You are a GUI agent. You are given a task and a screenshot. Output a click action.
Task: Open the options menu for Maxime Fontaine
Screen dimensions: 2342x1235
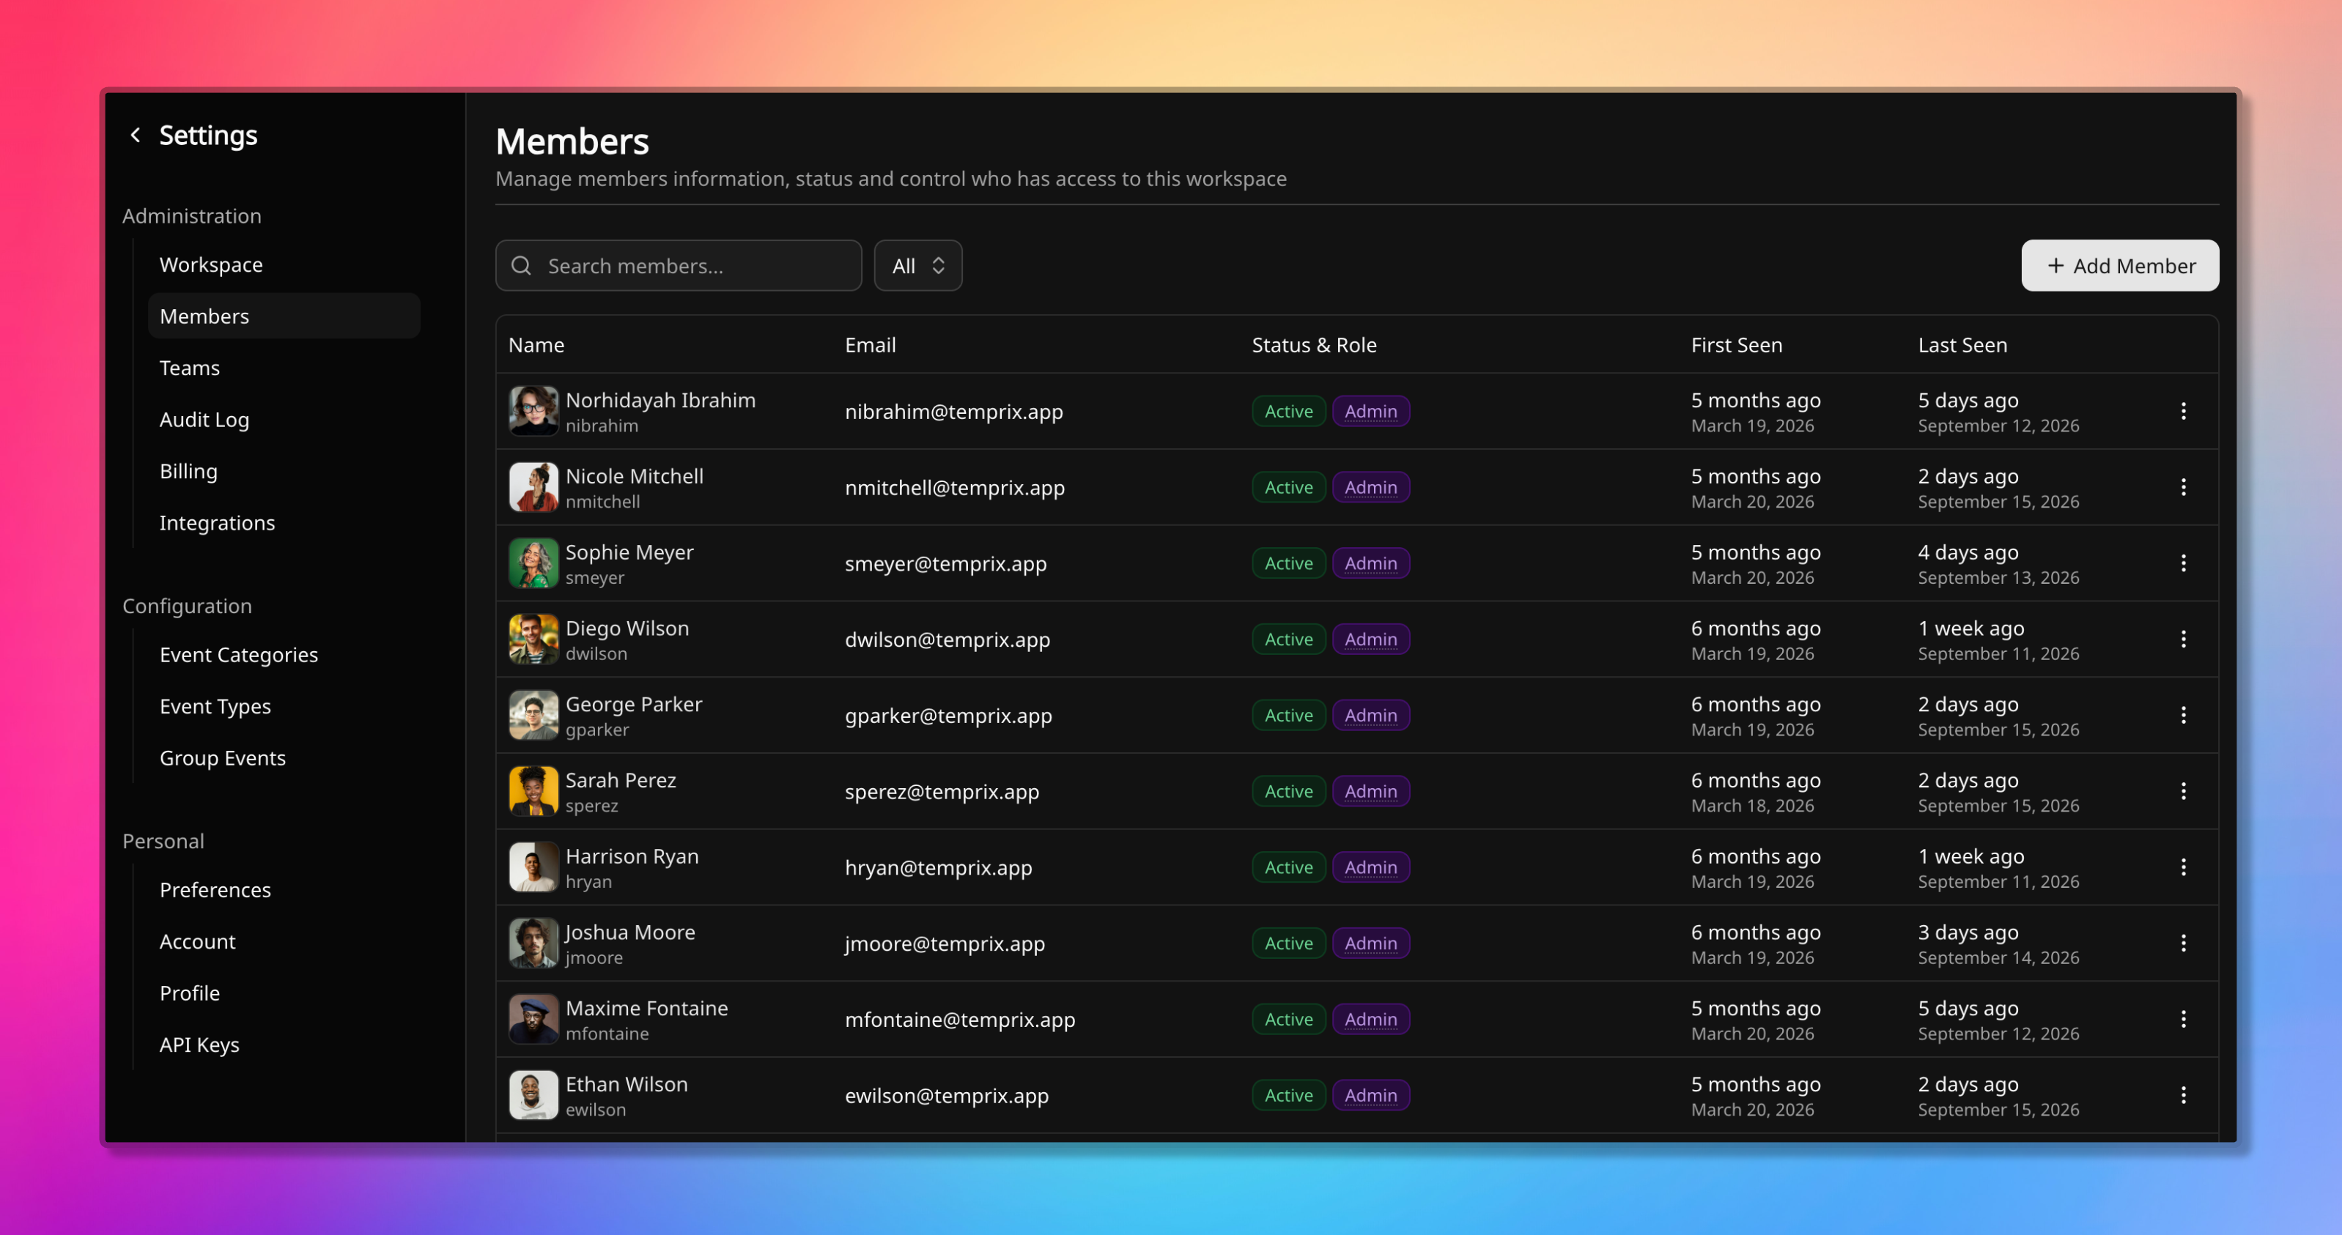click(2183, 1020)
